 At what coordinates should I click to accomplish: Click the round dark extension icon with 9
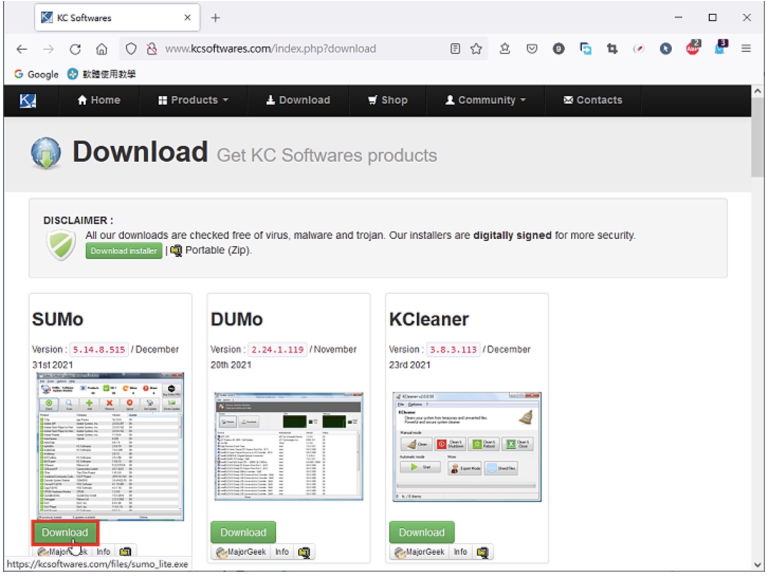(x=559, y=49)
